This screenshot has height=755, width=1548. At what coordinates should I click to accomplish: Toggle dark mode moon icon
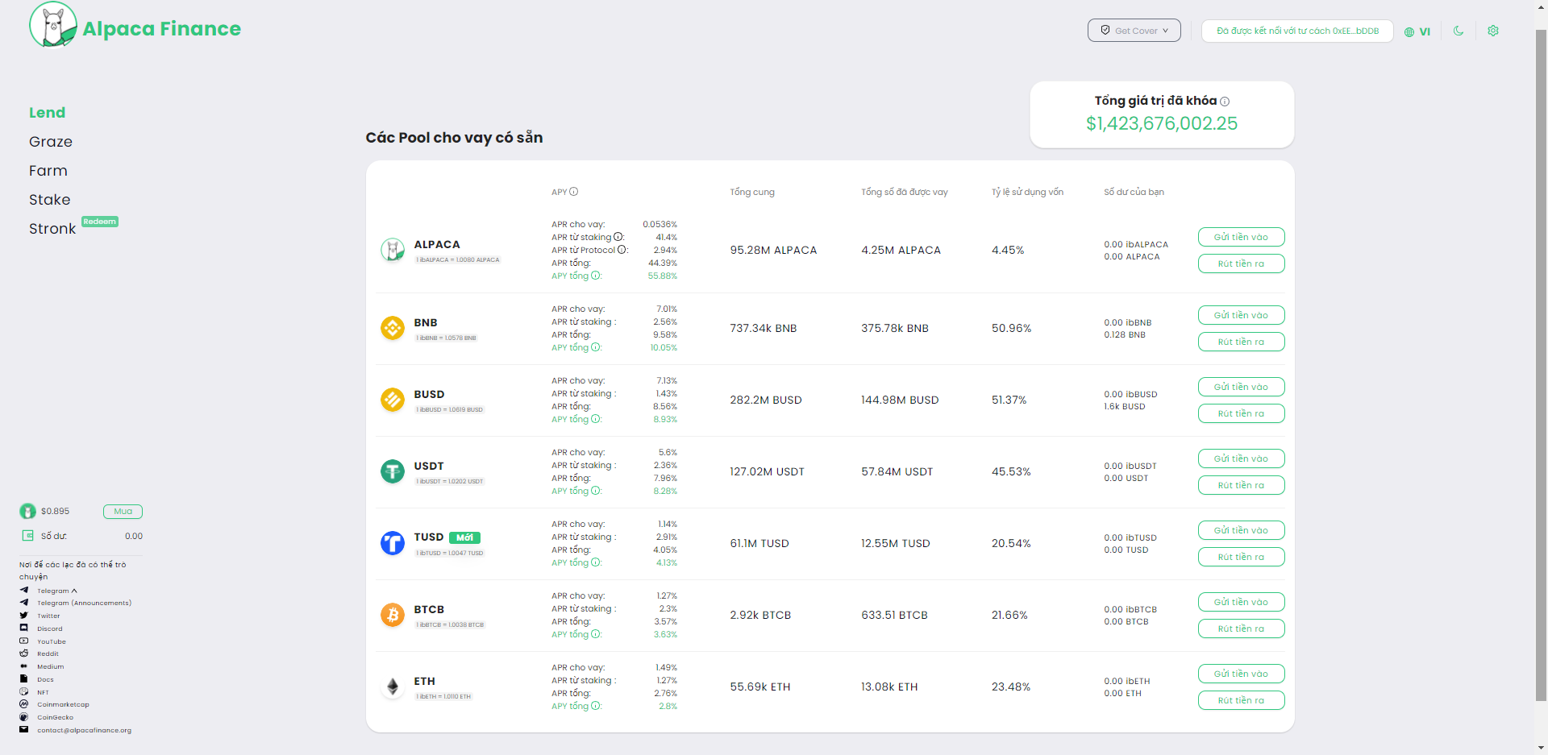click(x=1459, y=31)
